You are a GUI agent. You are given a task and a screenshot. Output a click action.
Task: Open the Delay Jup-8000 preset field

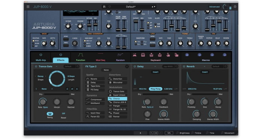coord(168,67)
